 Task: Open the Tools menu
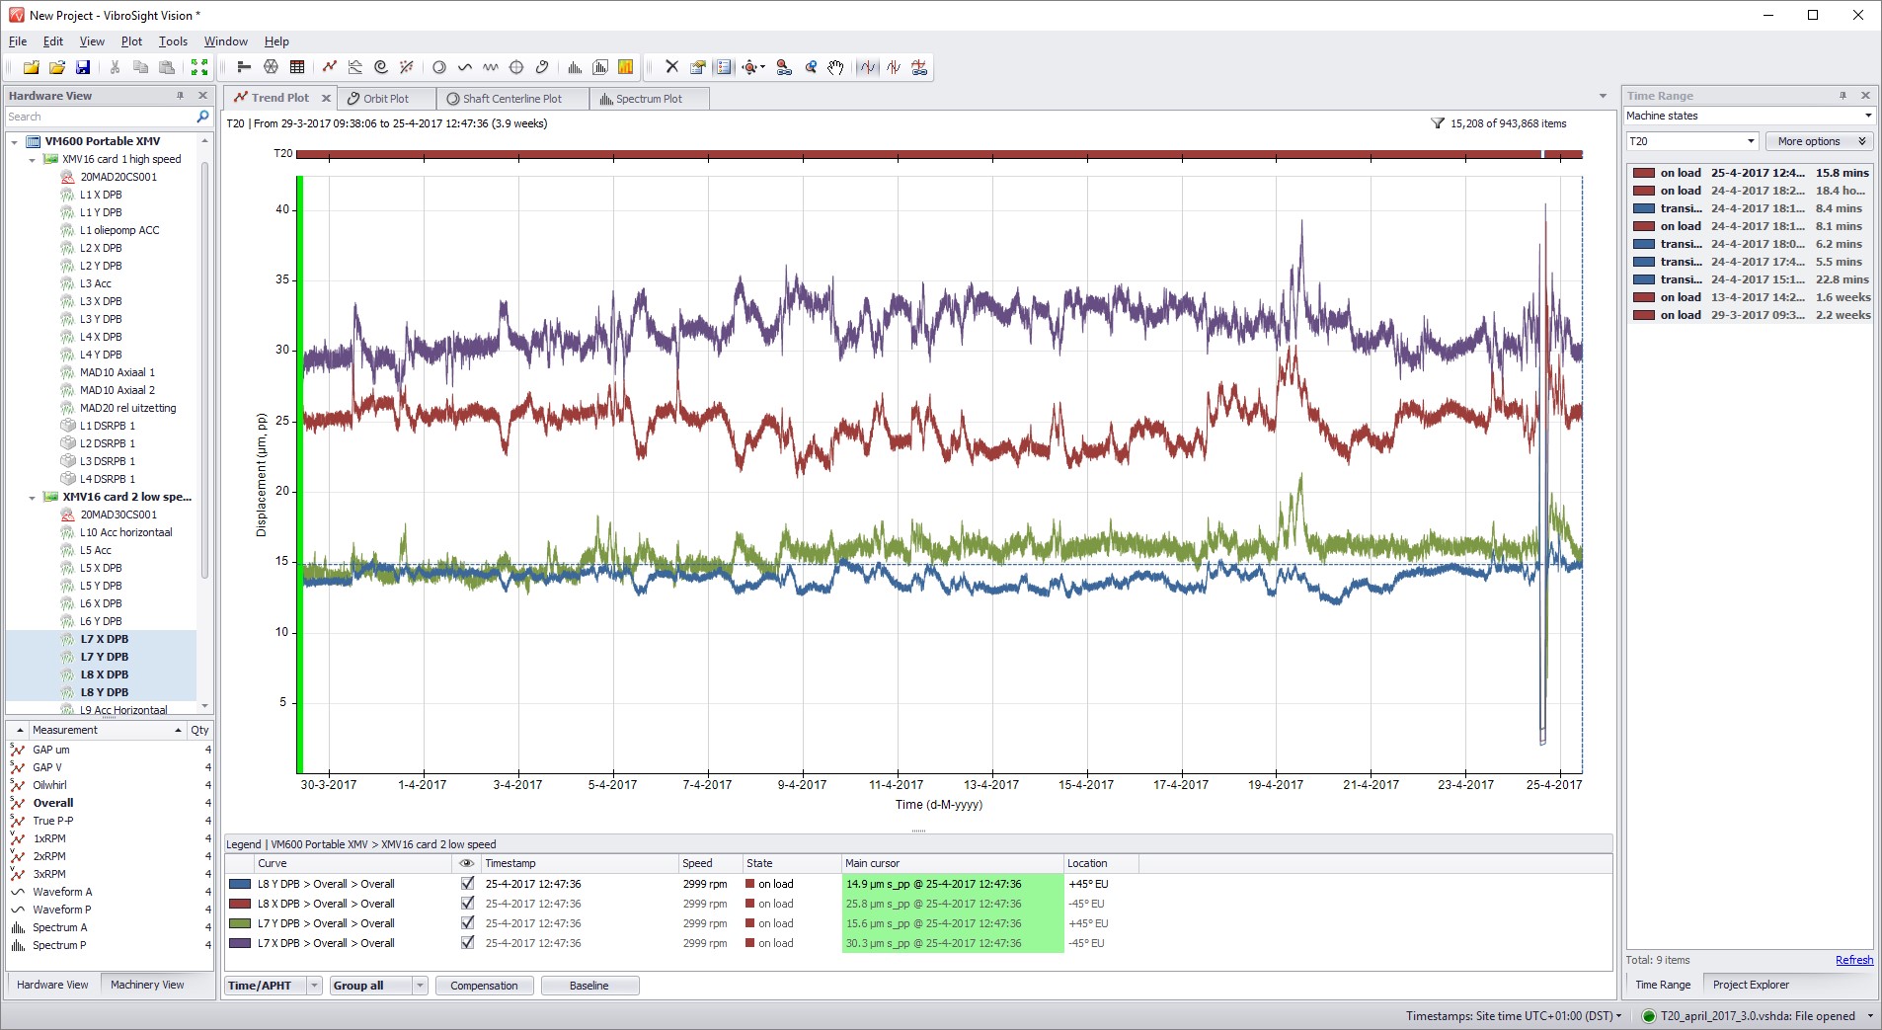(173, 40)
